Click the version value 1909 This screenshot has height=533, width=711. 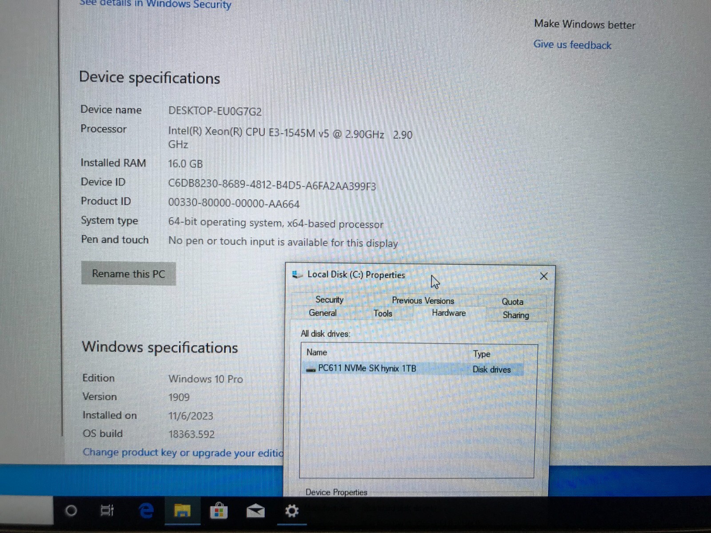[179, 397]
